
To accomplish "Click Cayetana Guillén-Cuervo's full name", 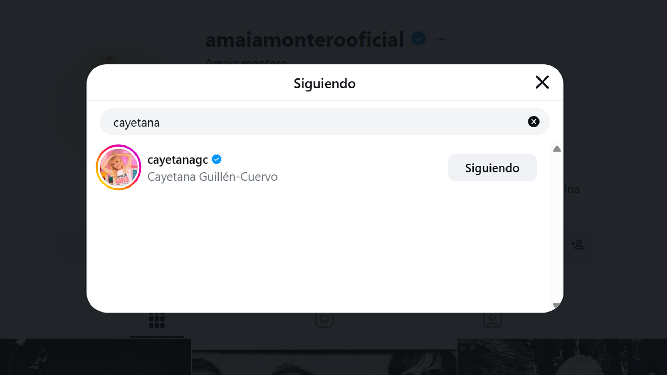I will 212,176.
